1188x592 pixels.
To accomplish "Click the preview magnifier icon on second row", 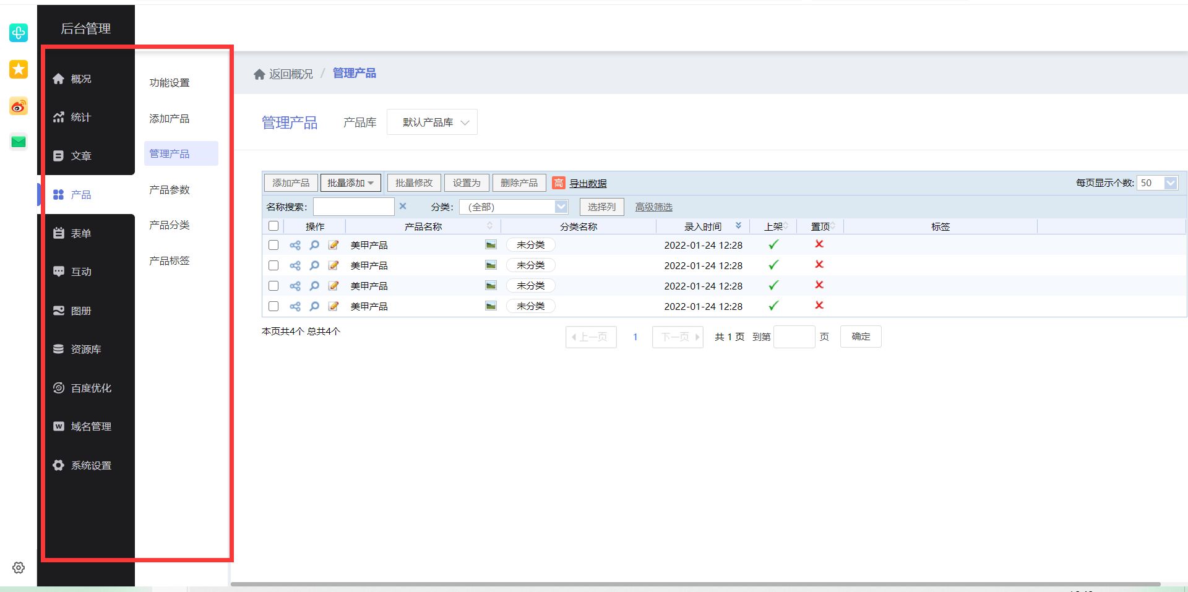I will pyautogui.click(x=314, y=265).
